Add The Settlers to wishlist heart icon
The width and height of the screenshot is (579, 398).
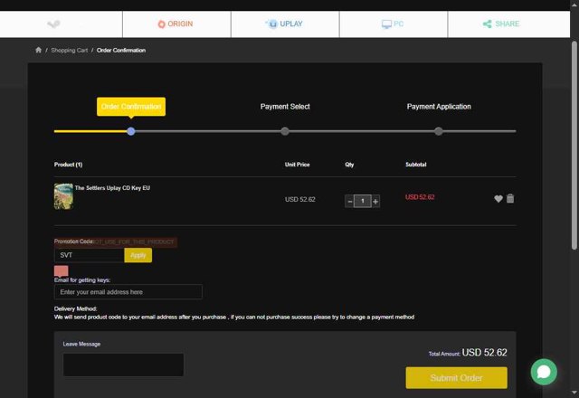[498, 199]
